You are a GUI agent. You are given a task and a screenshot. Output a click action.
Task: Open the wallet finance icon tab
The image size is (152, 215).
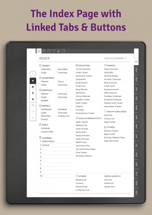tap(49, 51)
